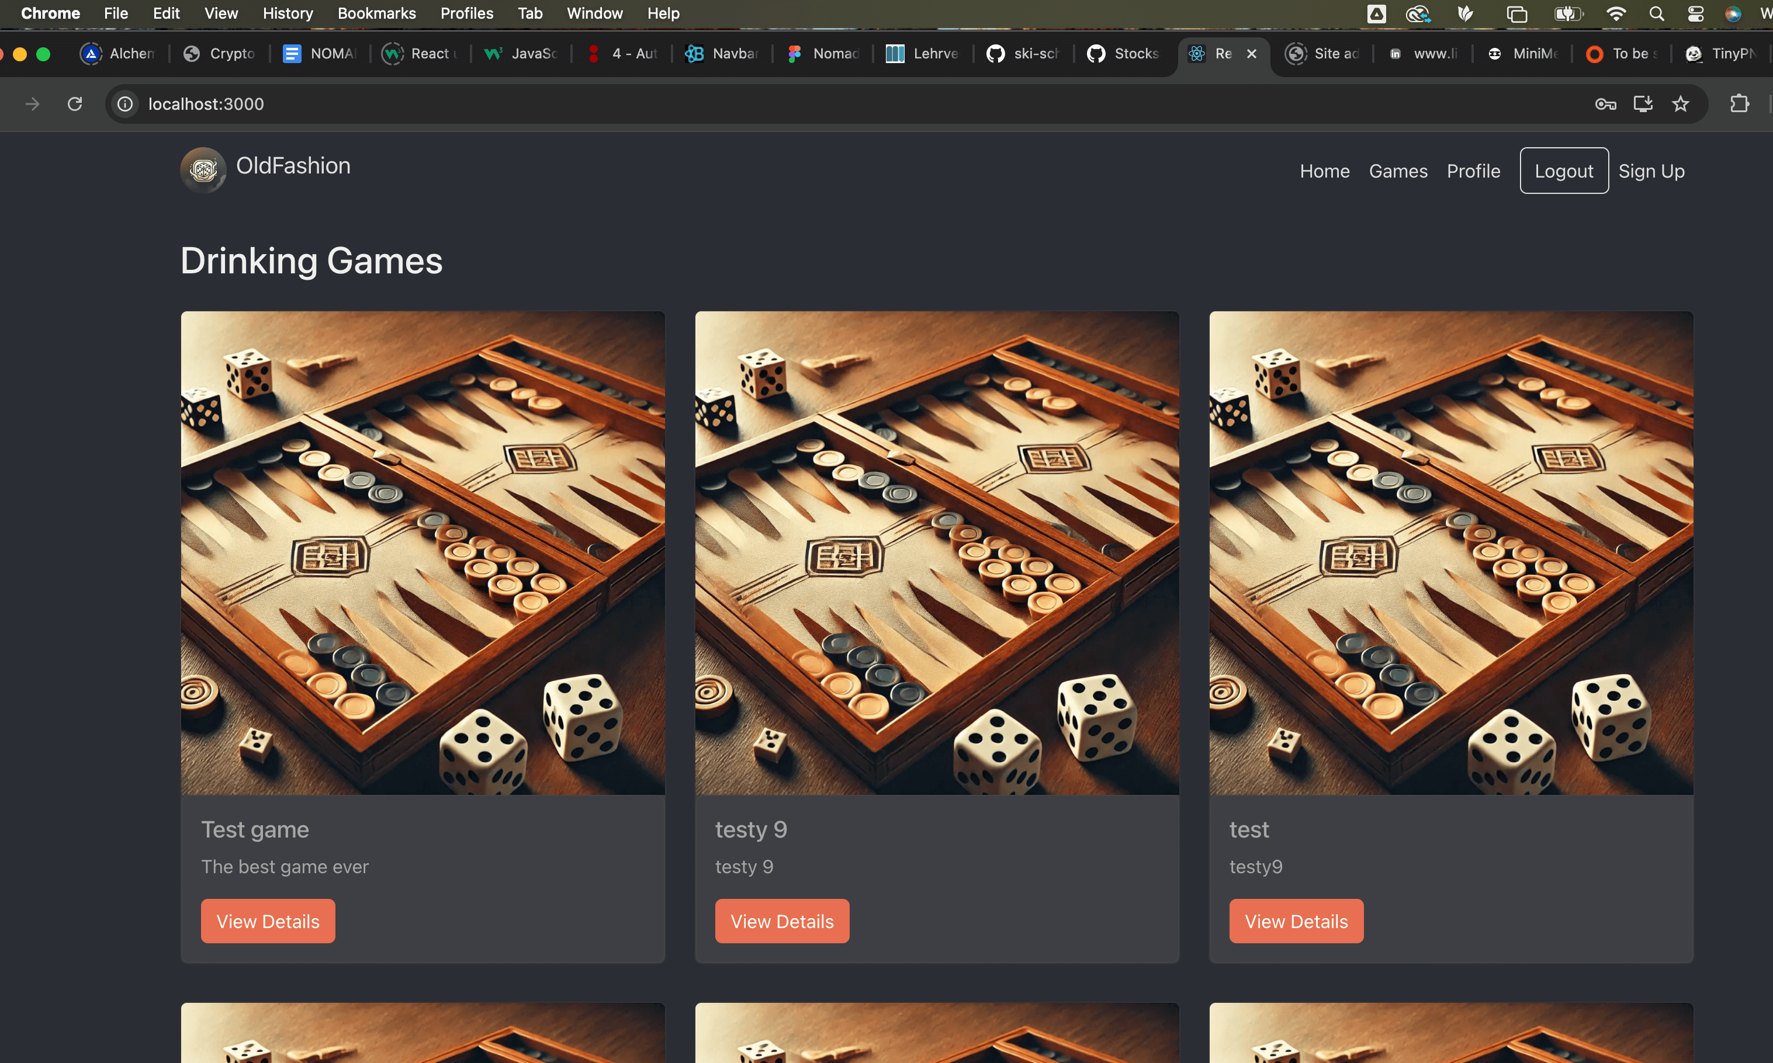1773x1063 pixels.
Task: Switch to the Stocks GitHub tab
Action: [1124, 54]
